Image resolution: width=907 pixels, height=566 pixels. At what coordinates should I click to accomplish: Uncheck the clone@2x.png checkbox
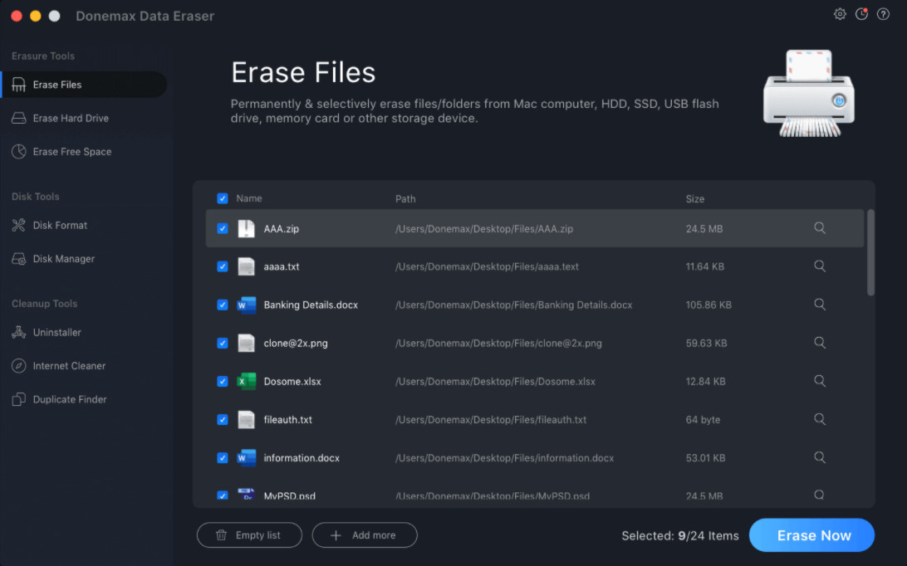pos(222,343)
